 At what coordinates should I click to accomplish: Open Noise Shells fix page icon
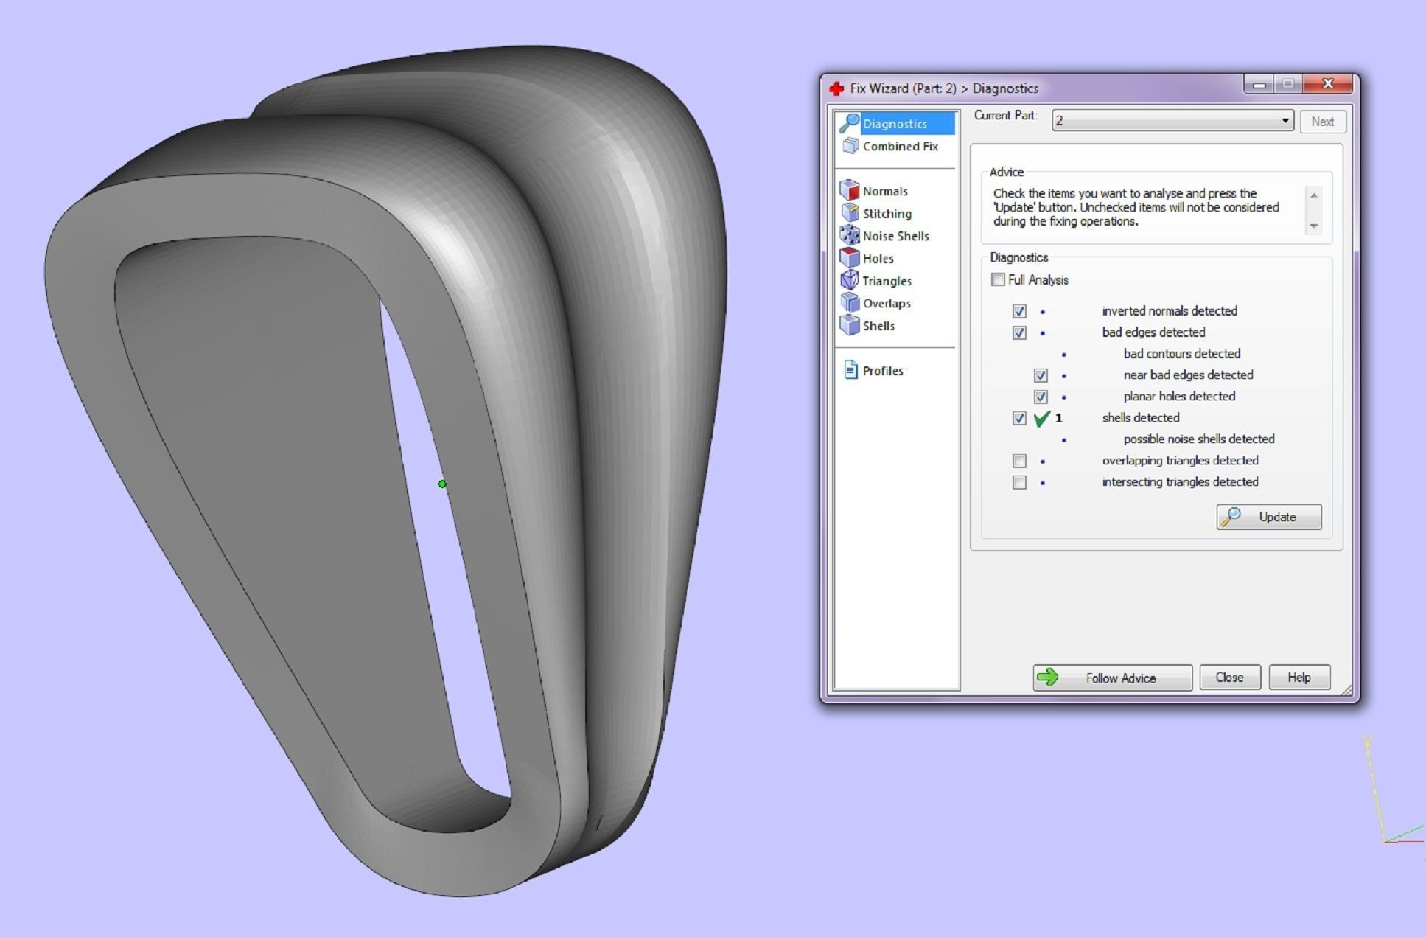[x=850, y=236]
